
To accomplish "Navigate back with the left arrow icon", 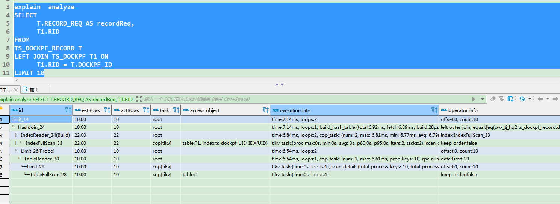I will tap(540, 99).
